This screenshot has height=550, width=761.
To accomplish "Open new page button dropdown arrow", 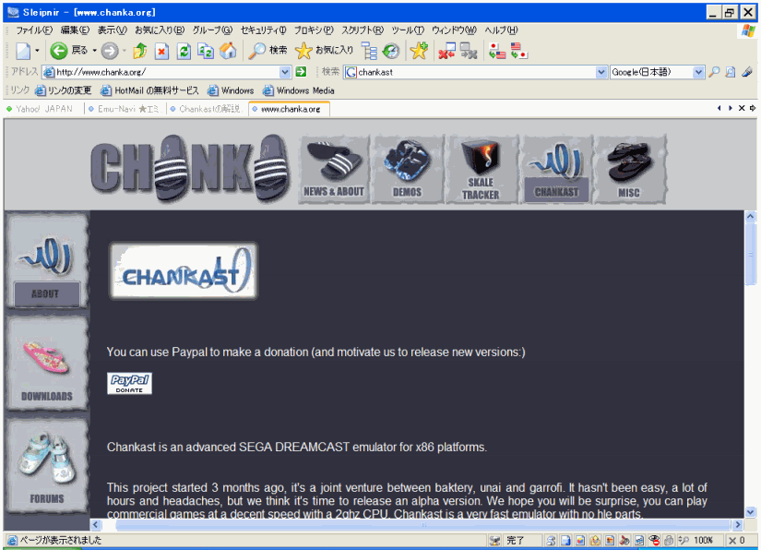I will pyautogui.click(x=37, y=51).
